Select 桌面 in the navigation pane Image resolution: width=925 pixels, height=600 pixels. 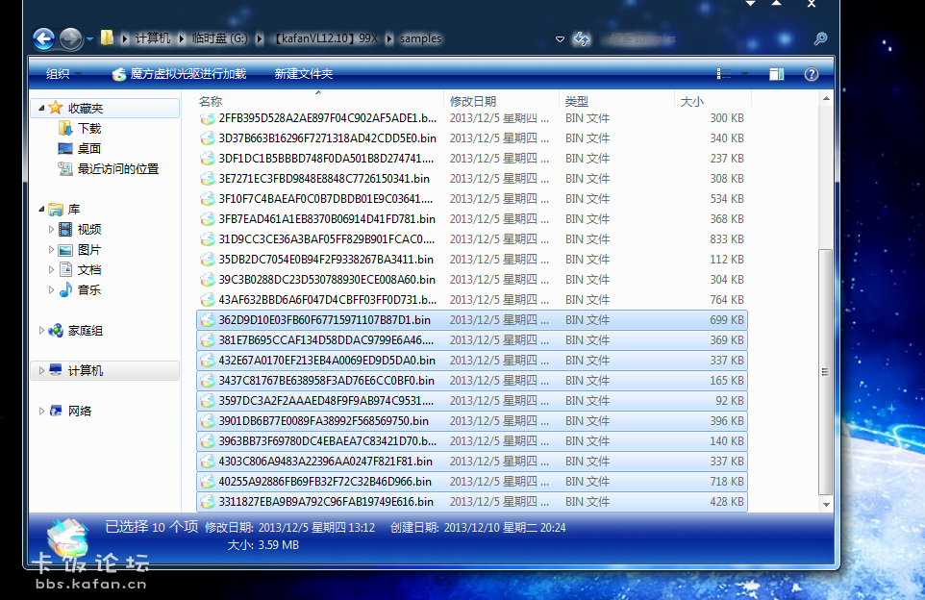(88, 148)
